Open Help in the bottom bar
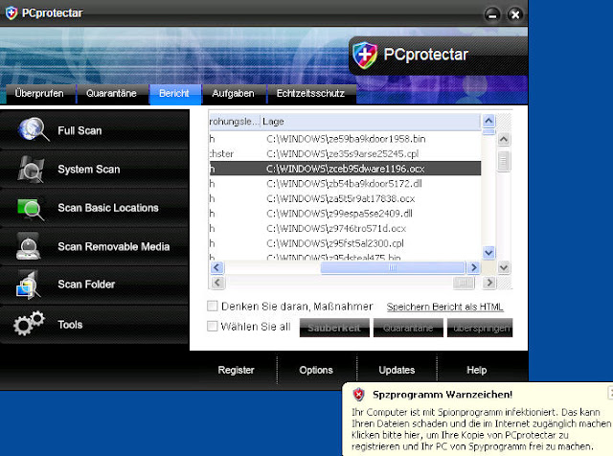613x456 pixels. tap(477, 370)
